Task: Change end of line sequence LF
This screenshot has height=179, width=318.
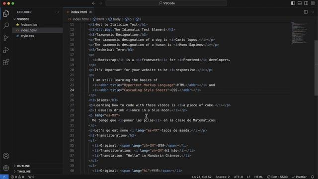Action: pos(248,177)
